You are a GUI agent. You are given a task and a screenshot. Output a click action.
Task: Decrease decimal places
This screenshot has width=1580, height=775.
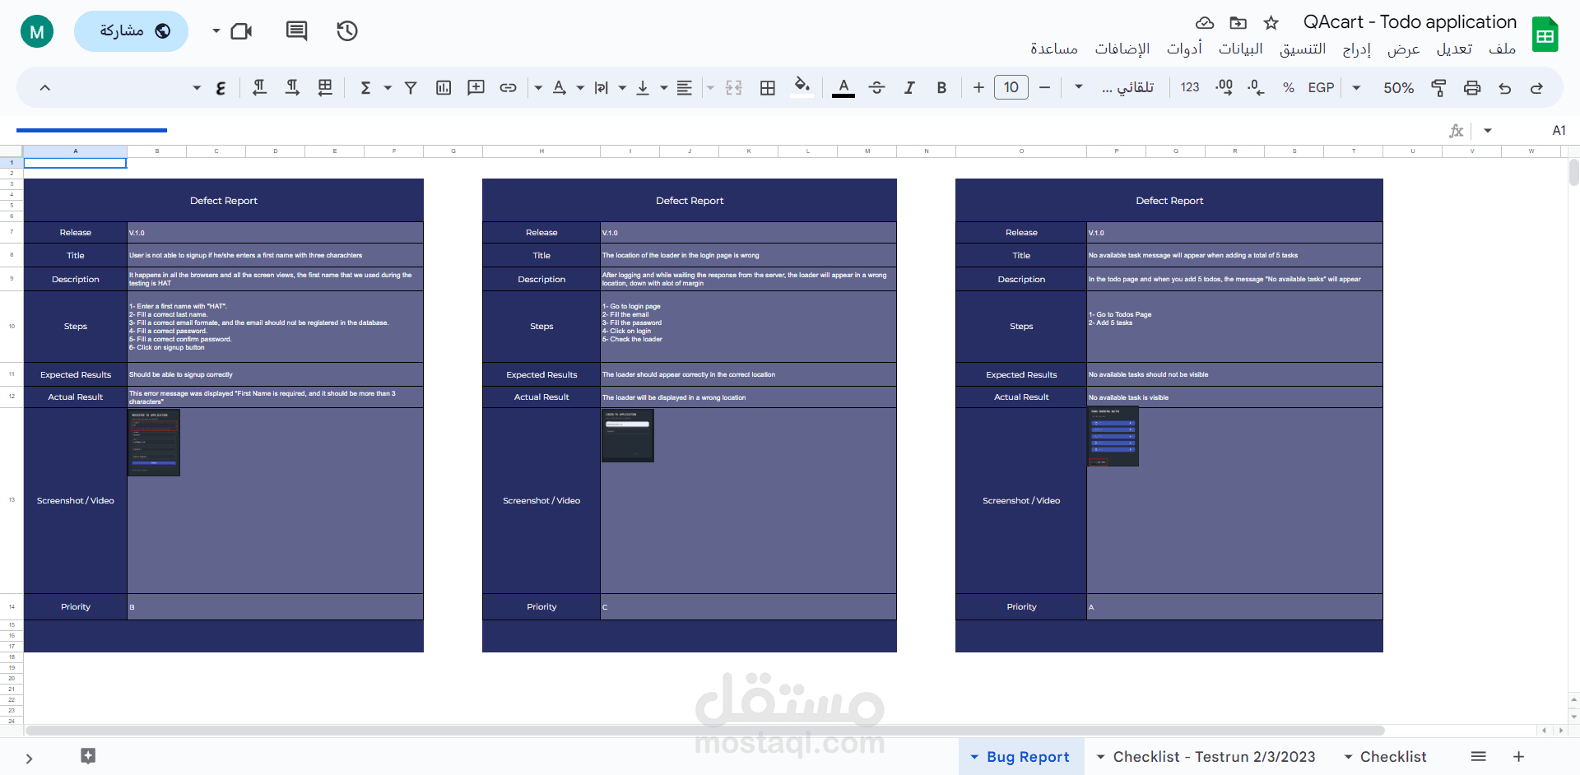point(1256,88)
